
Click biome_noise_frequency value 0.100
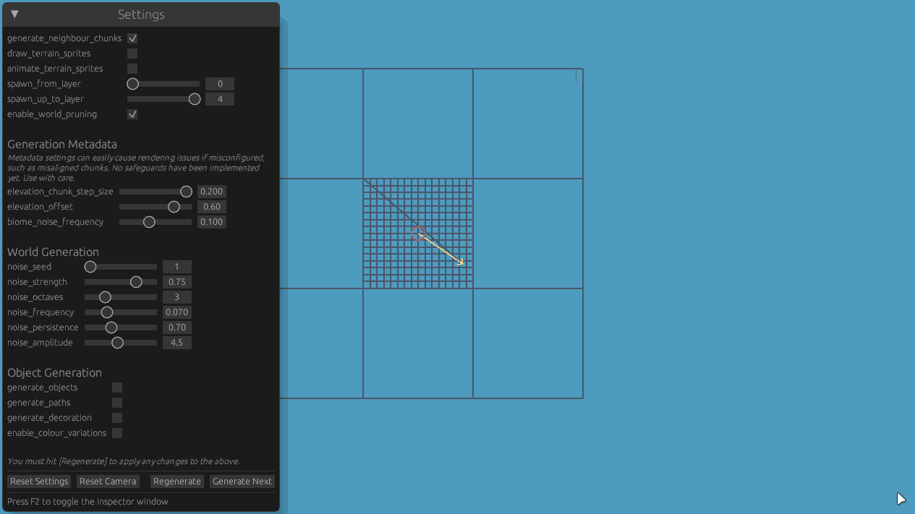tap(212, 222)
